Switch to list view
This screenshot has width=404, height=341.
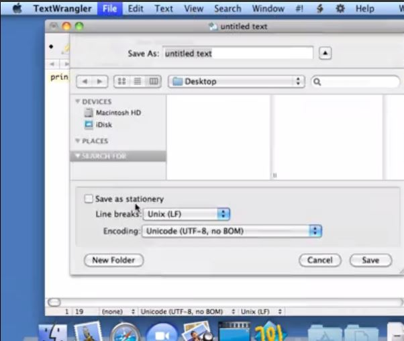pos(138,81)
